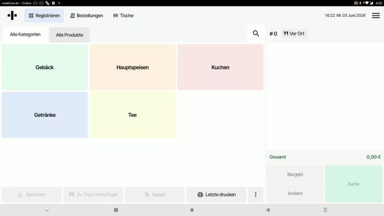
Task: Open the Gebäck category tile
Action: click(x=45, y=67)
